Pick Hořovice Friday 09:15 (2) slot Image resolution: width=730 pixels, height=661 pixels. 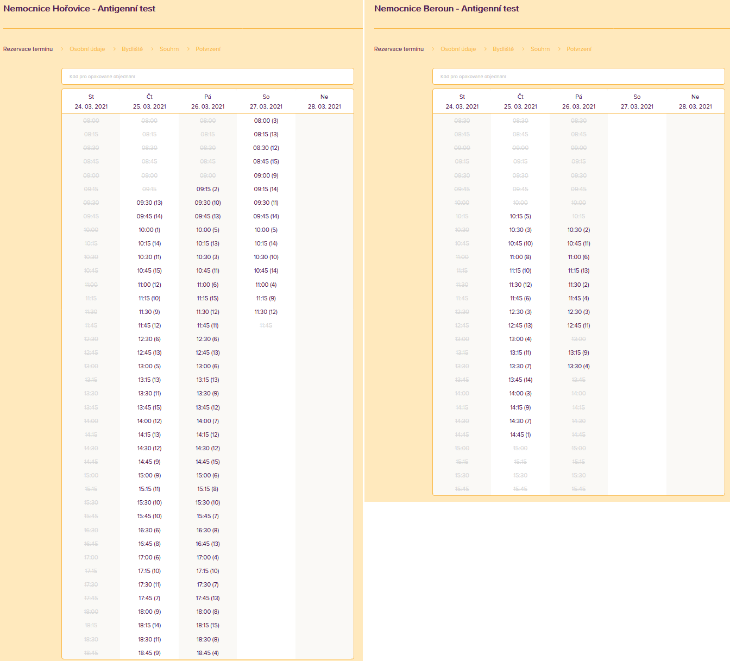click(207, 189)
